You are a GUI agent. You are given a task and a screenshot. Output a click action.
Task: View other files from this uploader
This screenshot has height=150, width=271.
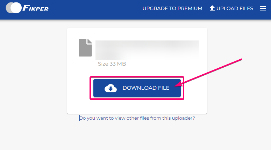[x=137, y=118]
